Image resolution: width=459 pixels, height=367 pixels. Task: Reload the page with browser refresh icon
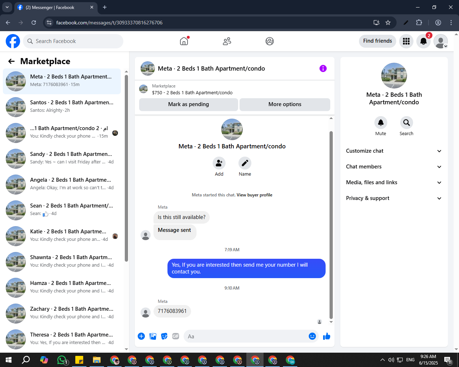pos(34,23)
